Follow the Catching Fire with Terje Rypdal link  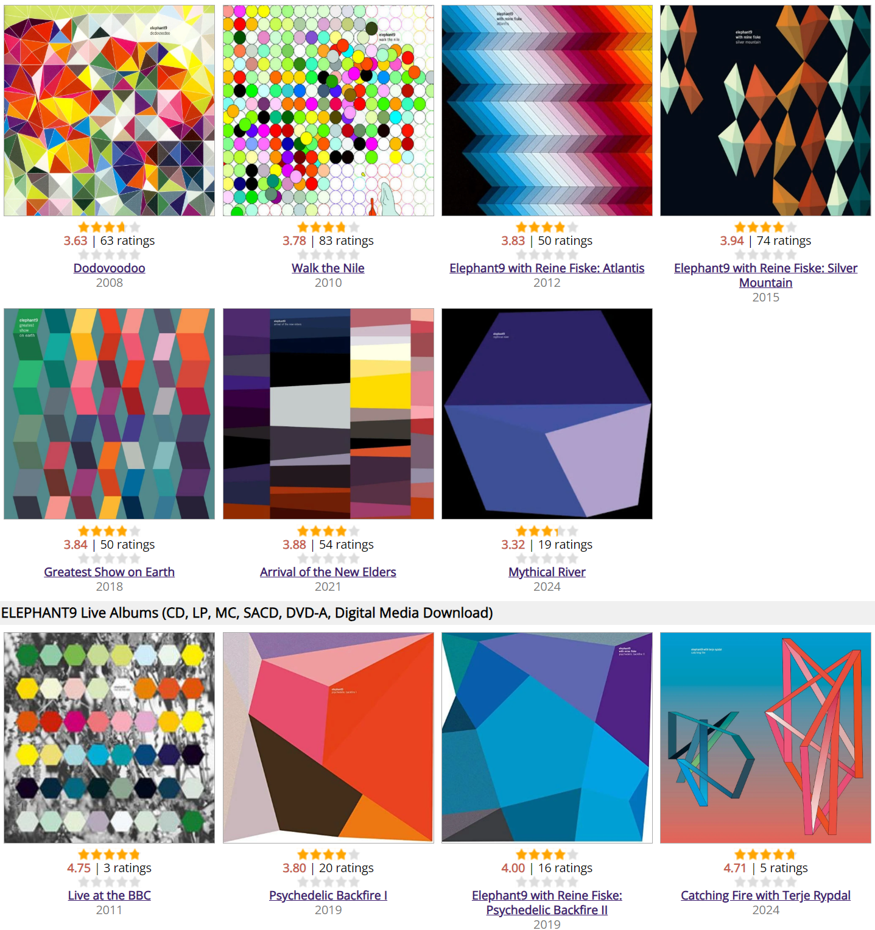765,895
